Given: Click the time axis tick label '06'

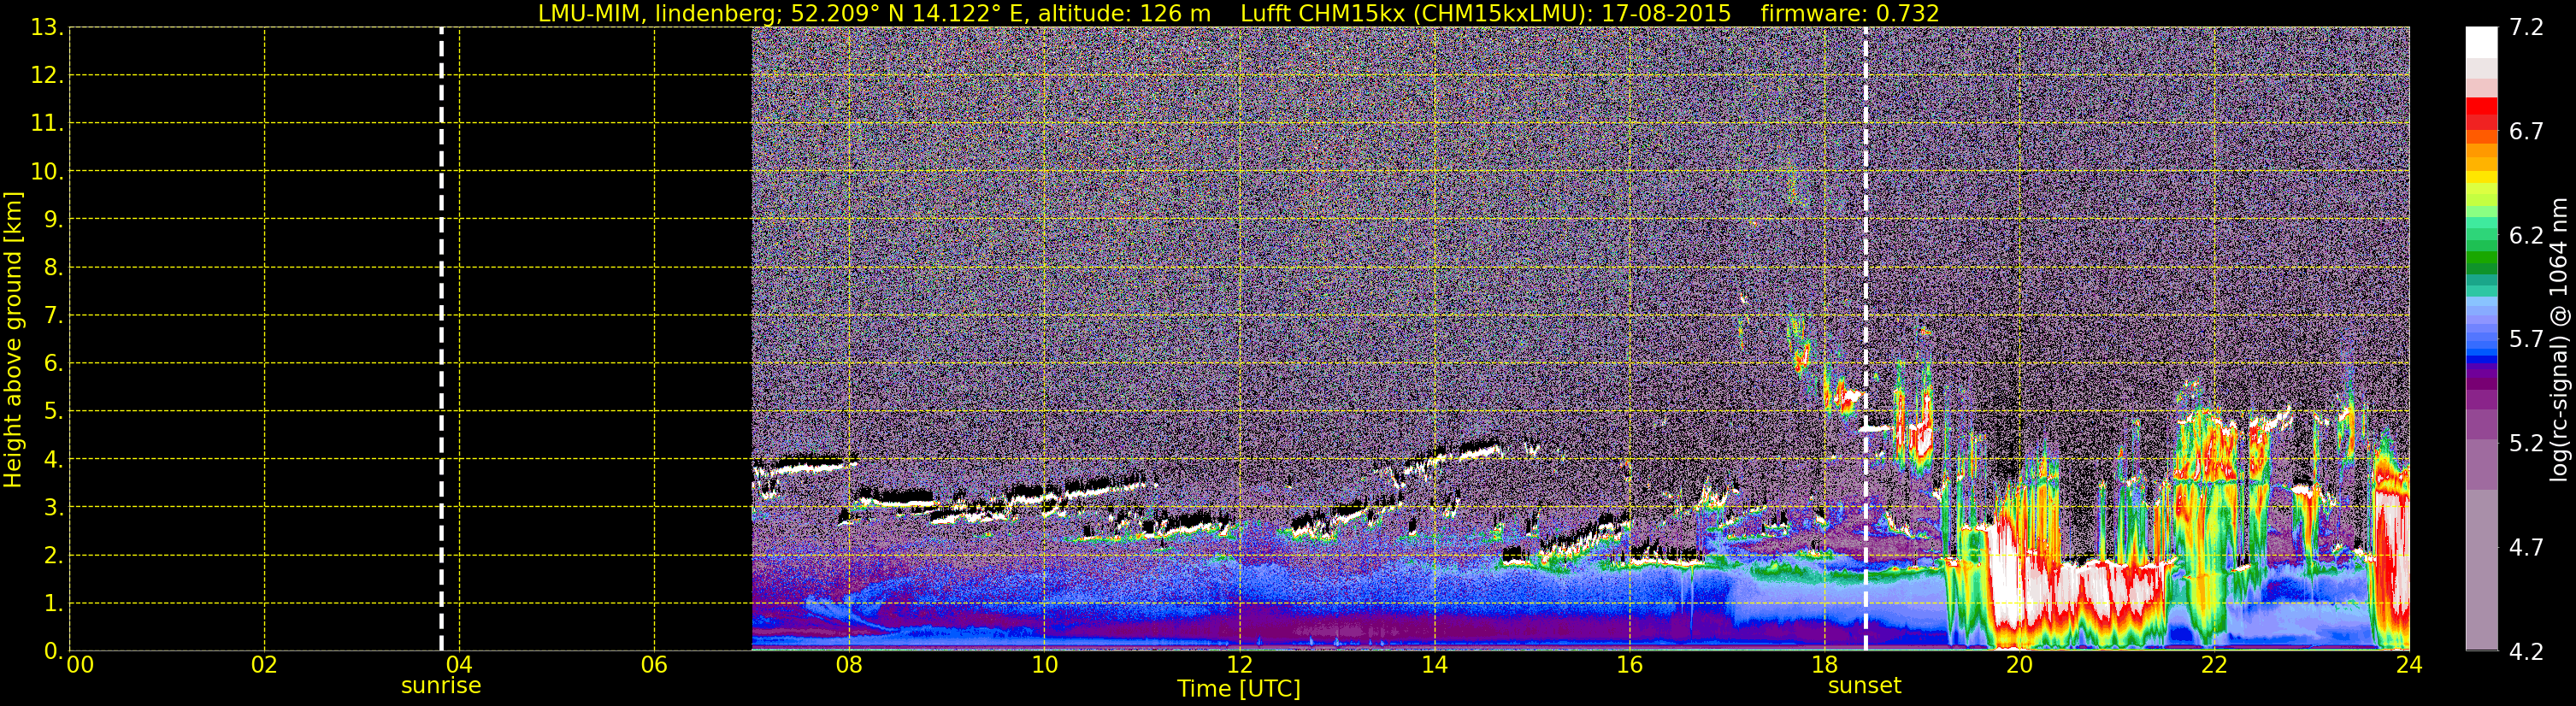Looking at the screenshot, I should pos(654,665).
